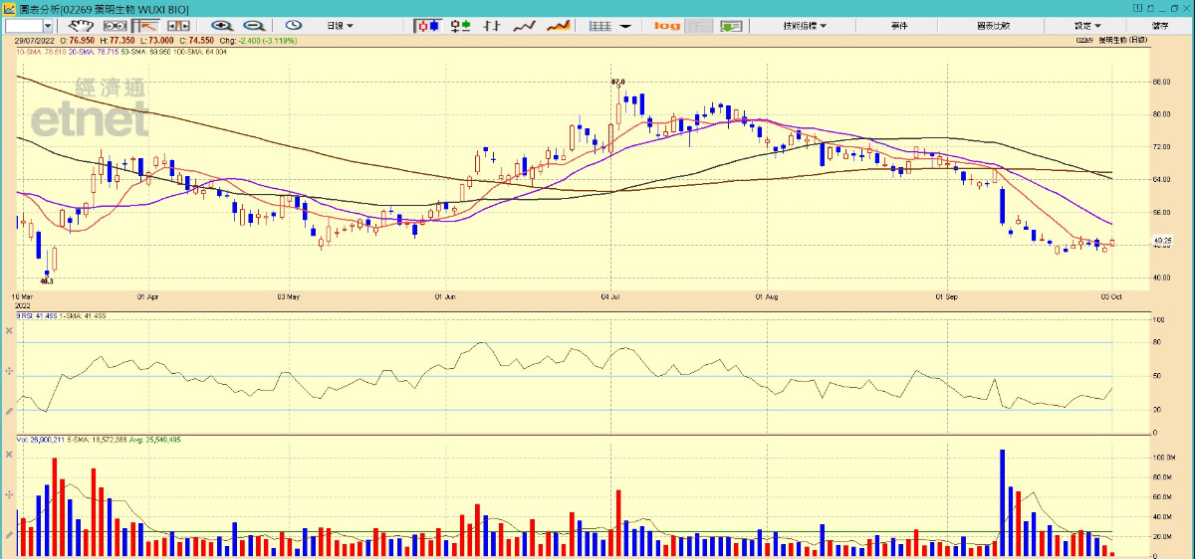Open the 圖表比較 chart comparison menu

click(x=992, y=26)
